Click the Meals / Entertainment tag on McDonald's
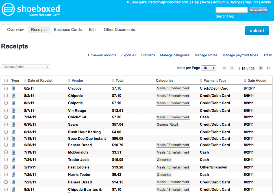 coord(173,152)
